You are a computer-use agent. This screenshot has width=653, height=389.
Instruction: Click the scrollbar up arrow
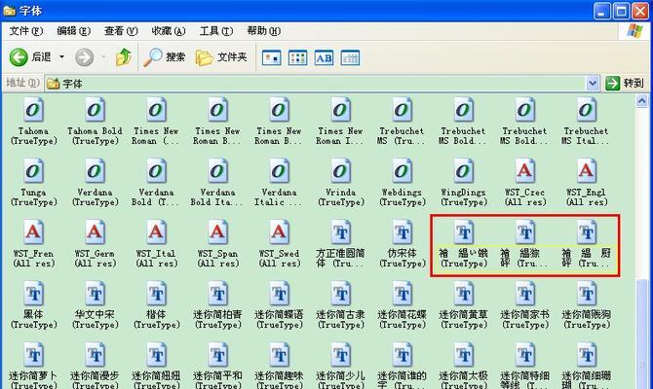pyautogui.click(x=641, y=100)
